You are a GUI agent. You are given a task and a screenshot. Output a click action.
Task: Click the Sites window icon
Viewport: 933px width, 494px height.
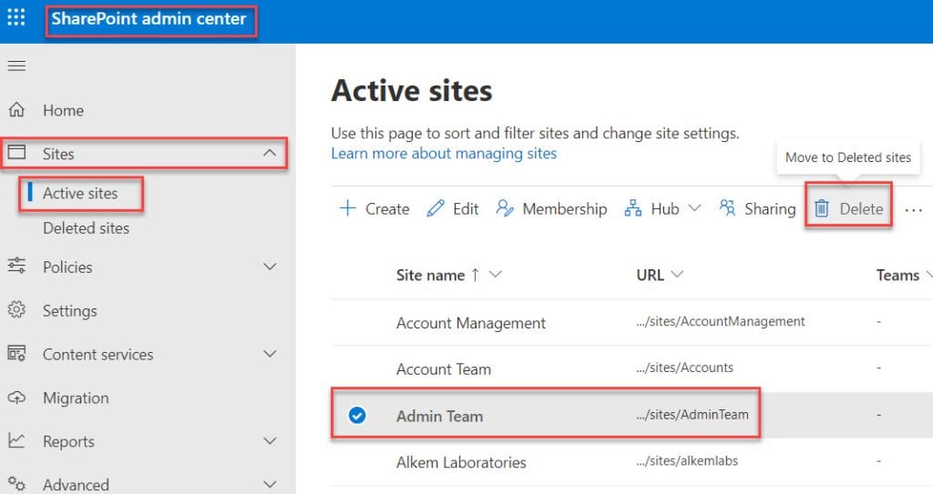(16, 153)
